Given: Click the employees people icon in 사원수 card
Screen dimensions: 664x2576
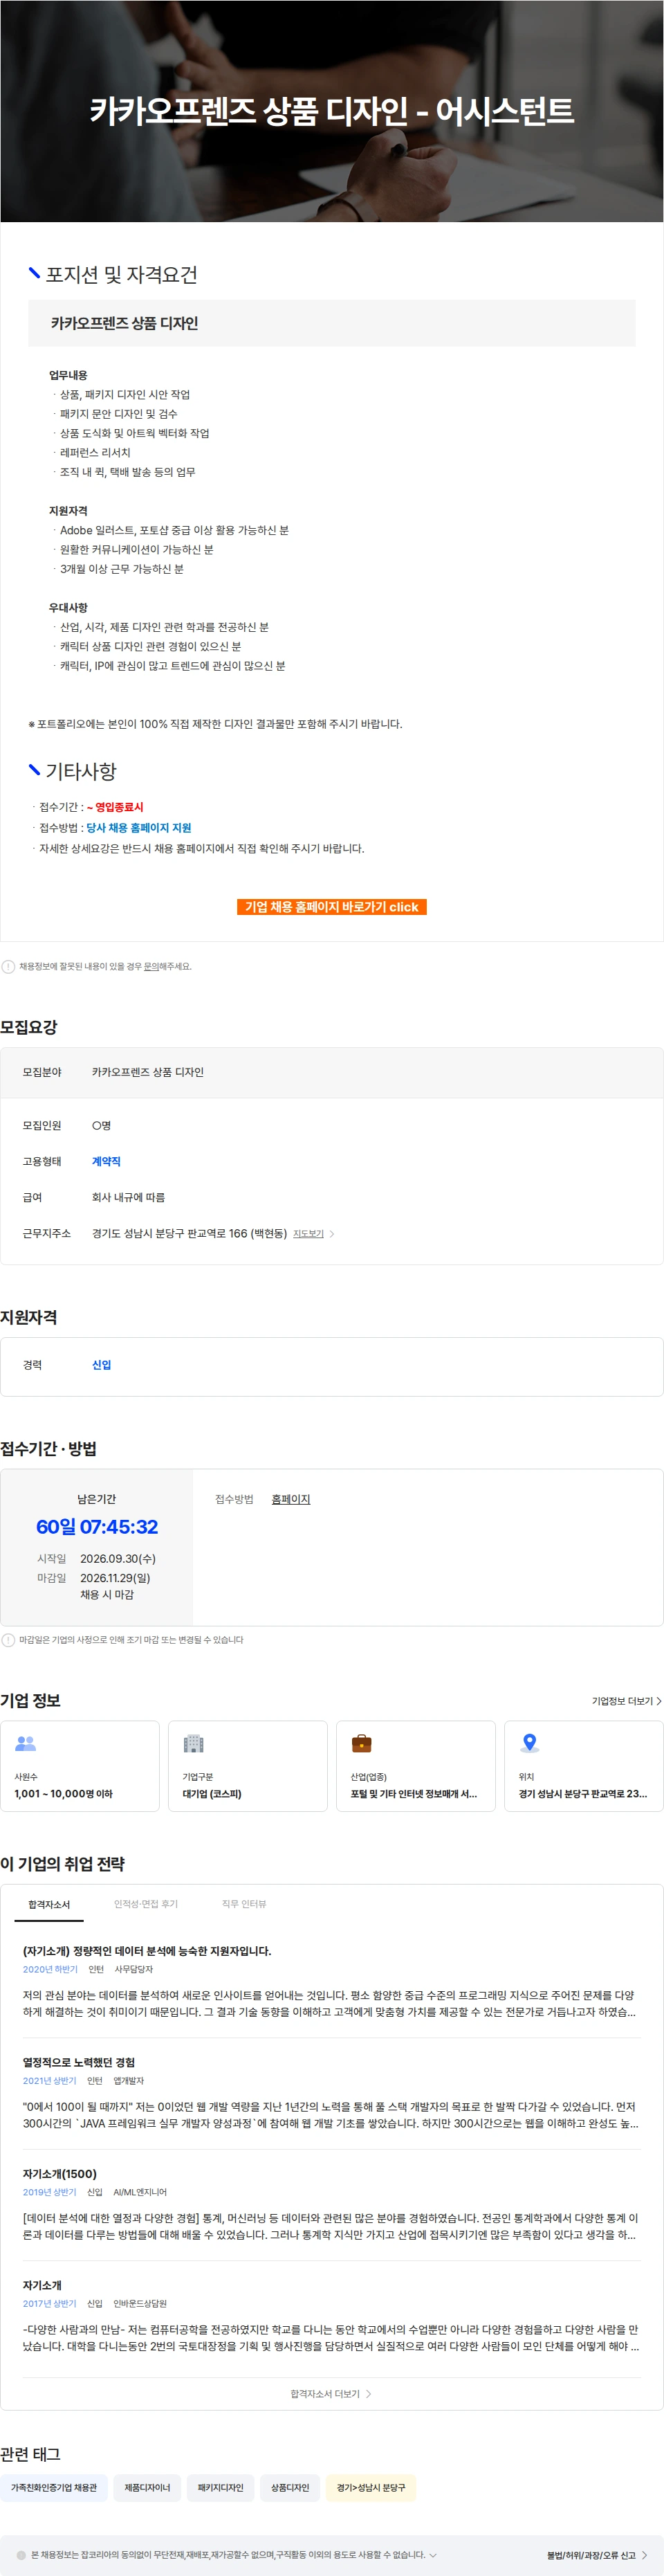Looking at the screenshot, I should click(x=26, y=1743).
